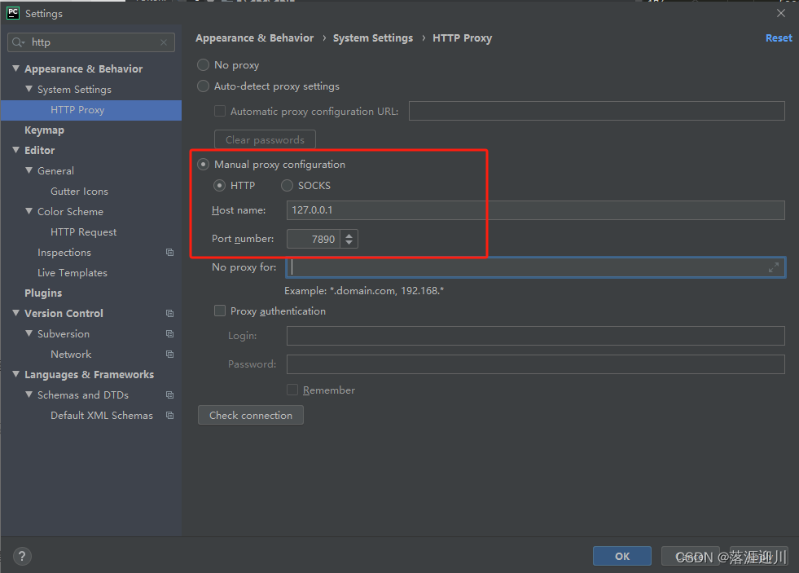Expand the 'No proxy for' field editor icon
The image size is (799, 573).
(x=774, y=267)
